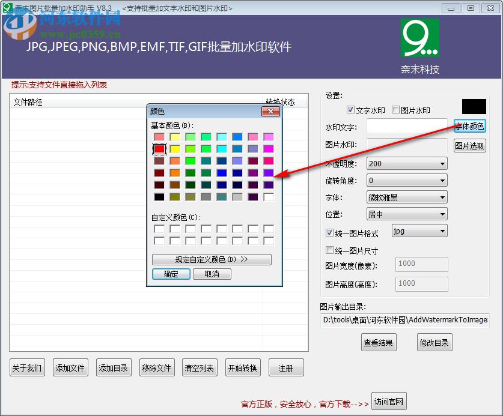Click the black watermark color preview square
This screenshot has height=416, width=503.
pyautogui.click(x=474, y=106)
